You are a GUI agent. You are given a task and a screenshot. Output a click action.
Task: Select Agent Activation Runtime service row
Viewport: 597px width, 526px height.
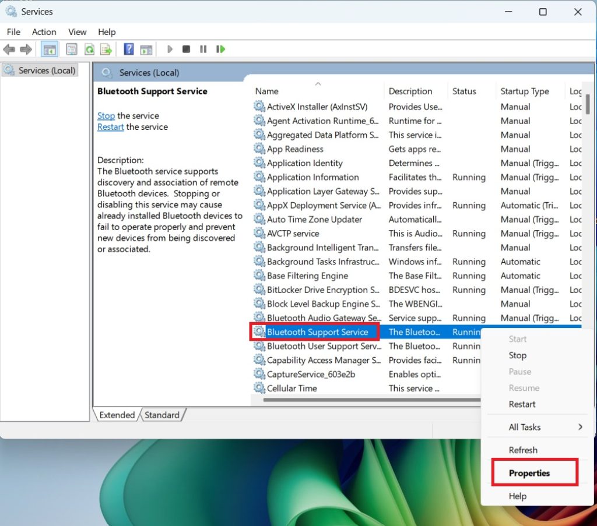tap(416, 121)
